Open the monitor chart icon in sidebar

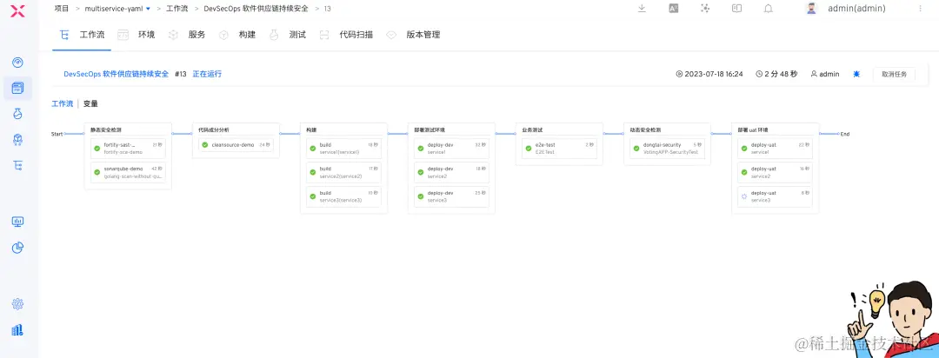point(18,222)
